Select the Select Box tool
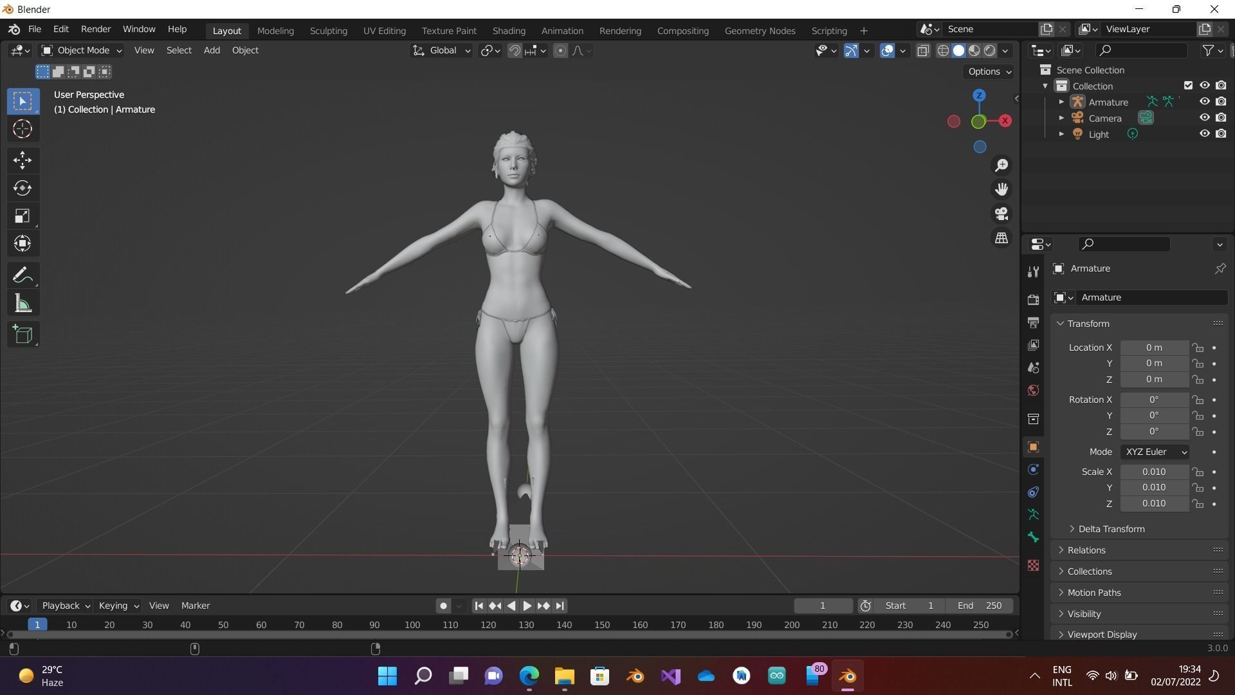Image resolution: width=1235 pixels, height=695 pixels. pyautogui.click(x=23, y=101)
